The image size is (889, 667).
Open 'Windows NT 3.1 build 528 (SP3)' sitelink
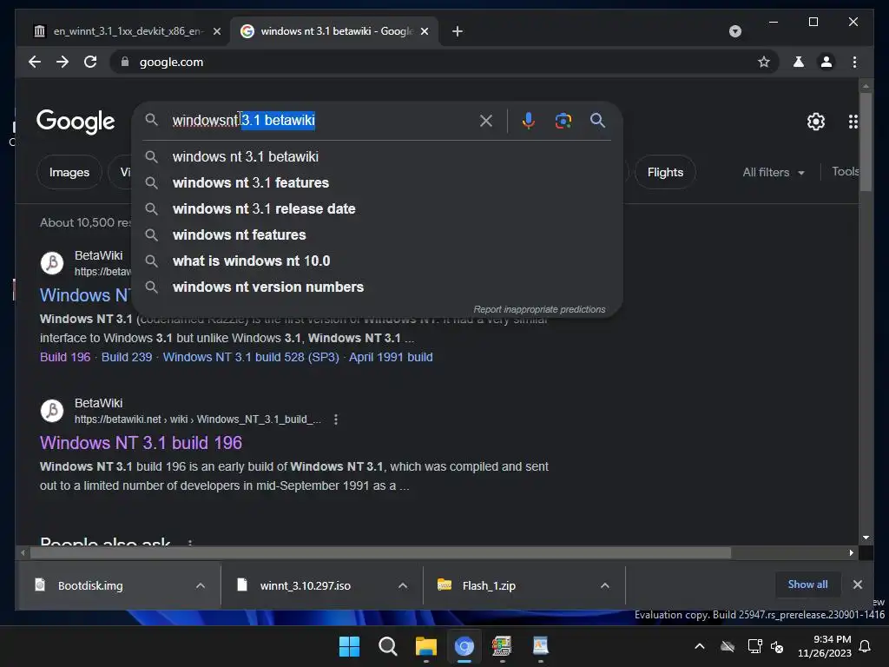(x=251, y=357)
